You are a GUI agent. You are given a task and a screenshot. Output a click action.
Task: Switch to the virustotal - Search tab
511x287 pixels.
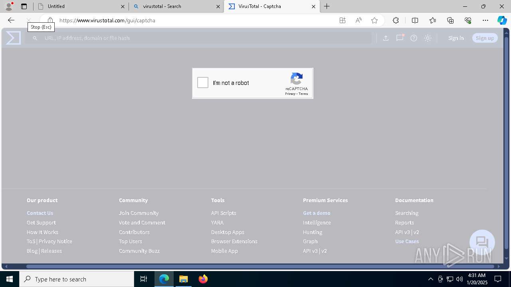tap(176, 6)
